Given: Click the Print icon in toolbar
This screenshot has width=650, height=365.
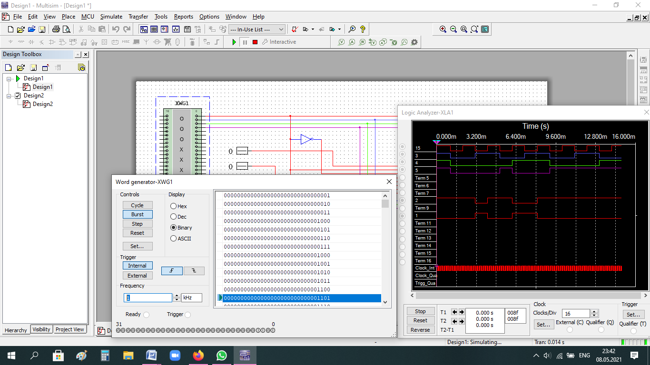Looking at the screenshot, I should pyautogui.click(x=56, y=29).
